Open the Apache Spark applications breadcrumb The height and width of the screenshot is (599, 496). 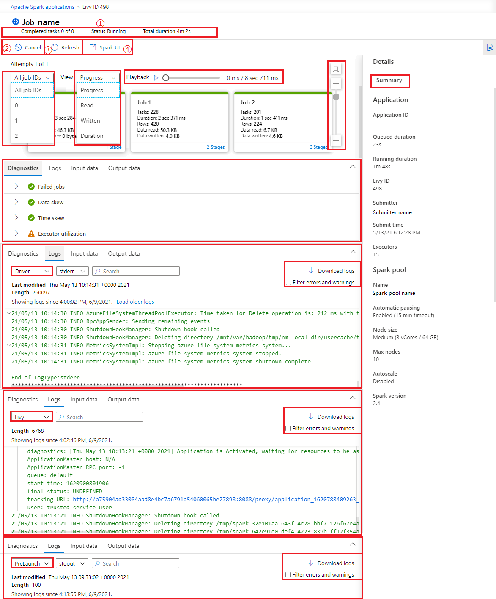coord(42,7)
